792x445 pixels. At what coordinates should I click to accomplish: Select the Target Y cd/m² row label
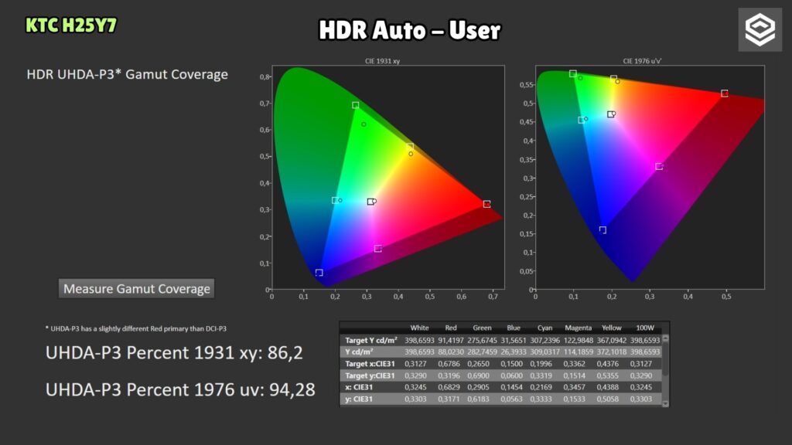coord(370,340)
